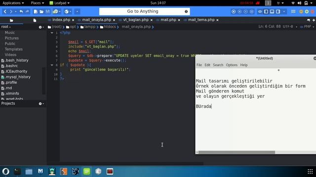316x177 pixels.
Task: Open the Applications menu
Action: click(13, 3)
